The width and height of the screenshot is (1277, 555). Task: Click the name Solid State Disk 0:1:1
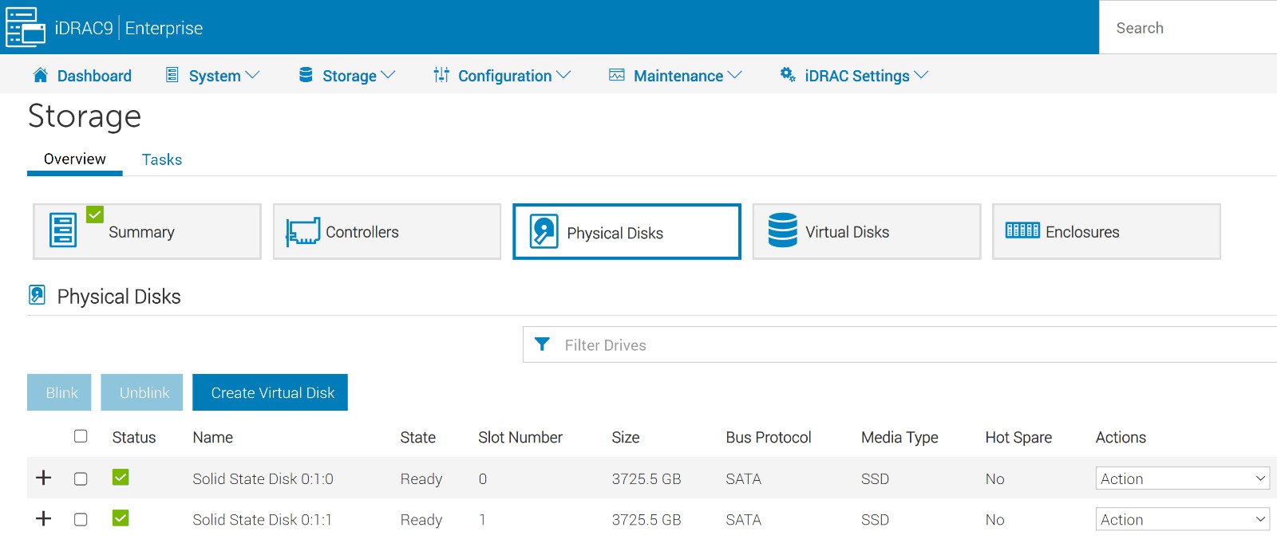pyautogui.click(x=263, y=519)
